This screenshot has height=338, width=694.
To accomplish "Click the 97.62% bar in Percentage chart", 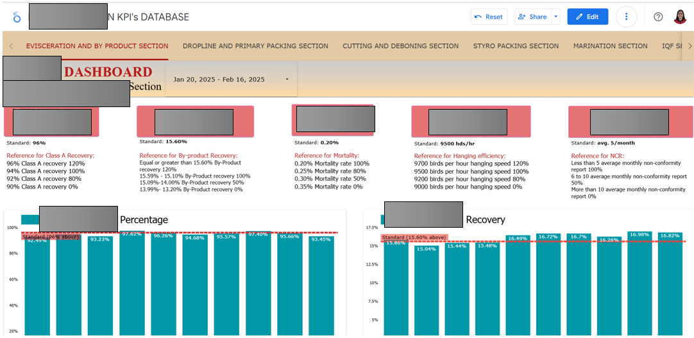I will tap(132, 283).
